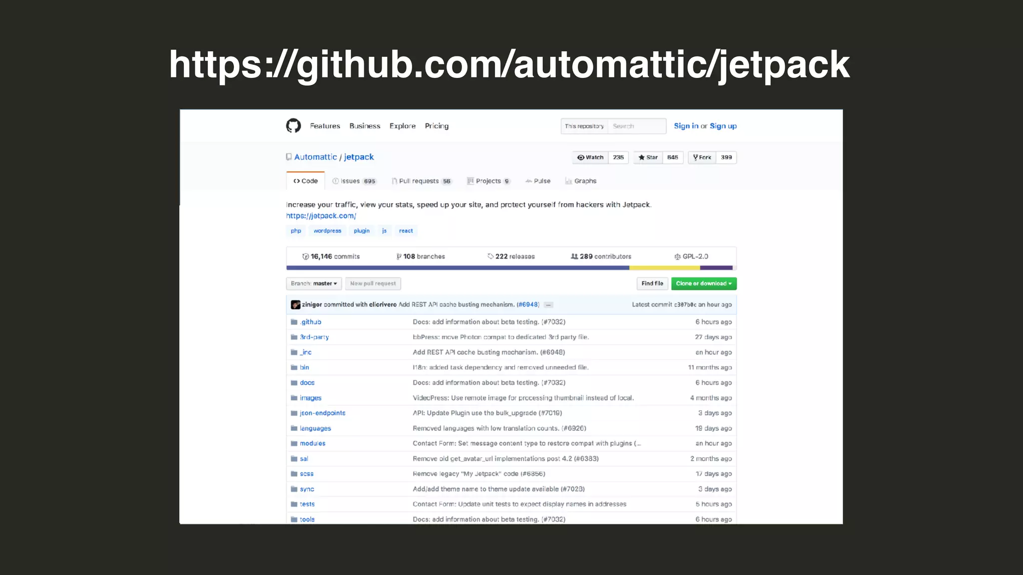Expand the commit message ellipsis button
The height and width of the screenshot is (575, 1023).
548,305
